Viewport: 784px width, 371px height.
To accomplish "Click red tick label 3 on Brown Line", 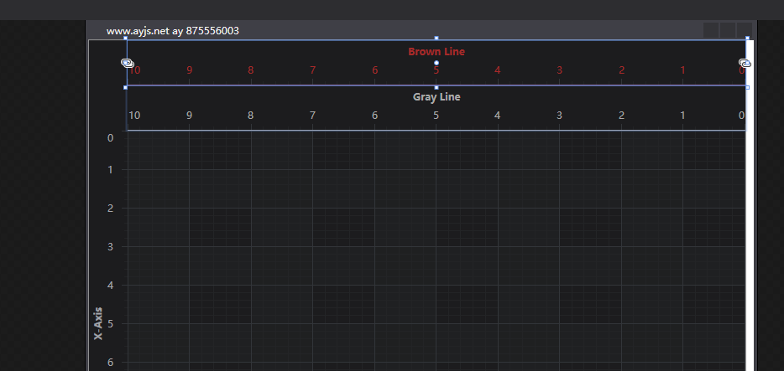I will [560, 70].
